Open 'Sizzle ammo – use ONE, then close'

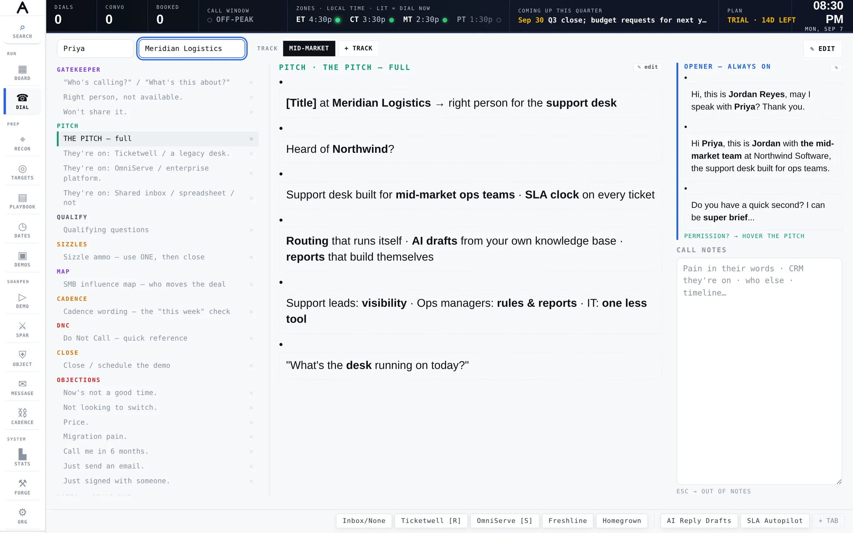(x=157, y=257)
